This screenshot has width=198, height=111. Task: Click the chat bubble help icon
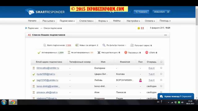[161, 97]
